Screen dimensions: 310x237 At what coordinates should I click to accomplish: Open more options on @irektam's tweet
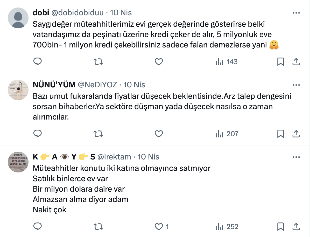point(296,157)
